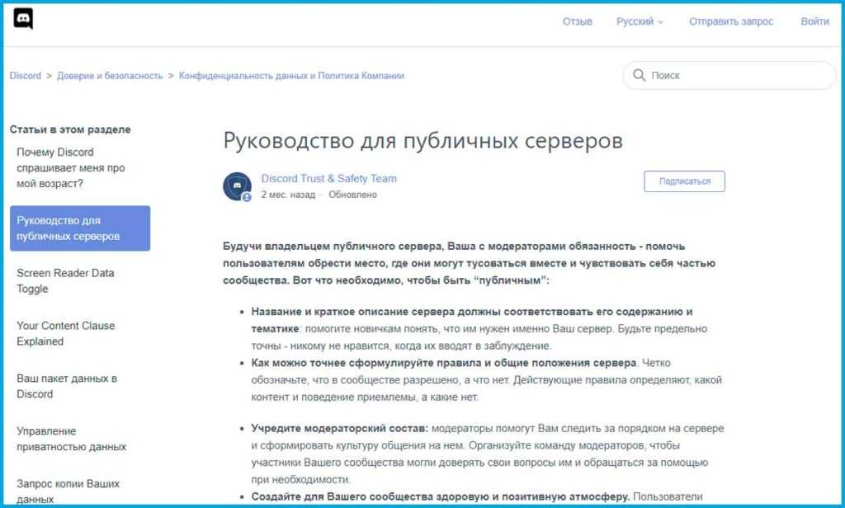
Task: Click the Discord breadcrumb link
Action: pyautogui.click(x=26, y=76)
